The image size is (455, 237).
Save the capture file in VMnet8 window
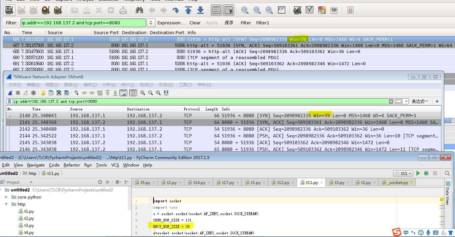click(51, 93)
